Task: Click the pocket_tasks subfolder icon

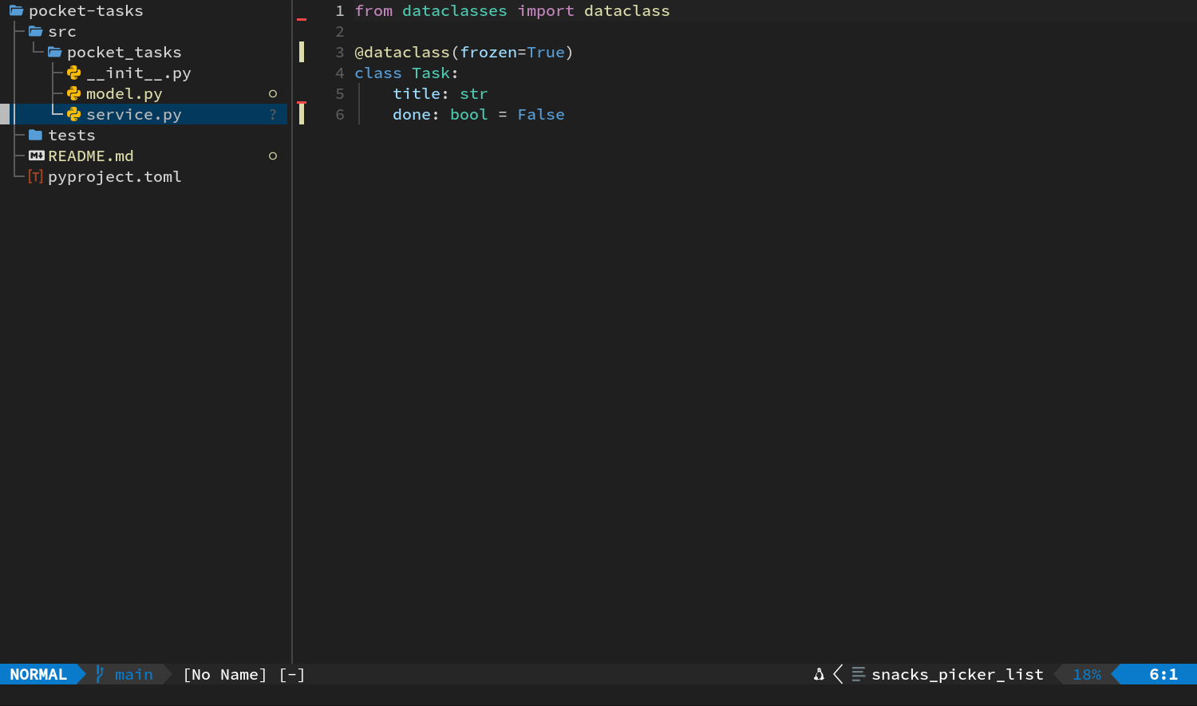Action: pyautogui.click(x=54, y=53)
